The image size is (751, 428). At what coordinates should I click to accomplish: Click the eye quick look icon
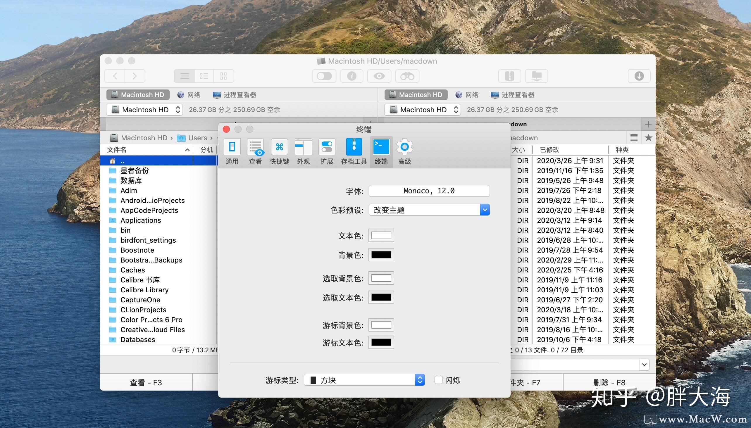(379, 76)
